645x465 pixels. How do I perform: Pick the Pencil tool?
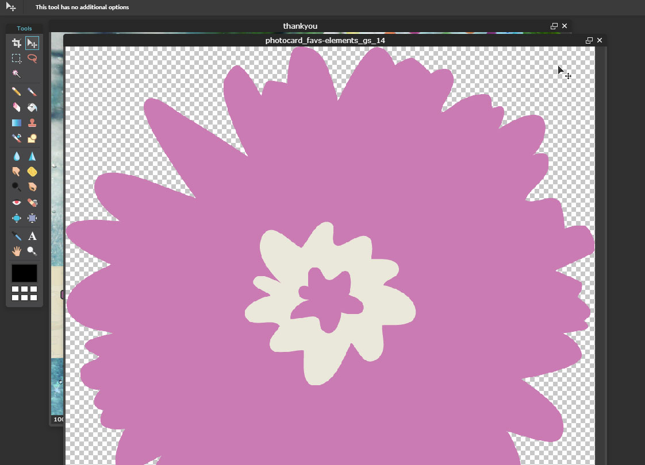pyautogui.click(x=17, y=92)
